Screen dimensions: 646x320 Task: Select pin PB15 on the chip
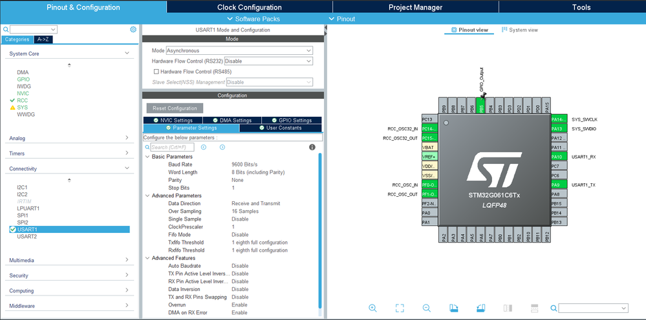(x=559, y=204)
